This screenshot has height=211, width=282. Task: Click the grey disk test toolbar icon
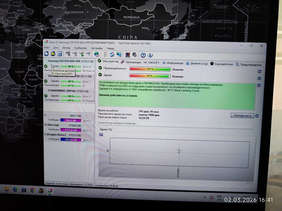pos(68,54)
